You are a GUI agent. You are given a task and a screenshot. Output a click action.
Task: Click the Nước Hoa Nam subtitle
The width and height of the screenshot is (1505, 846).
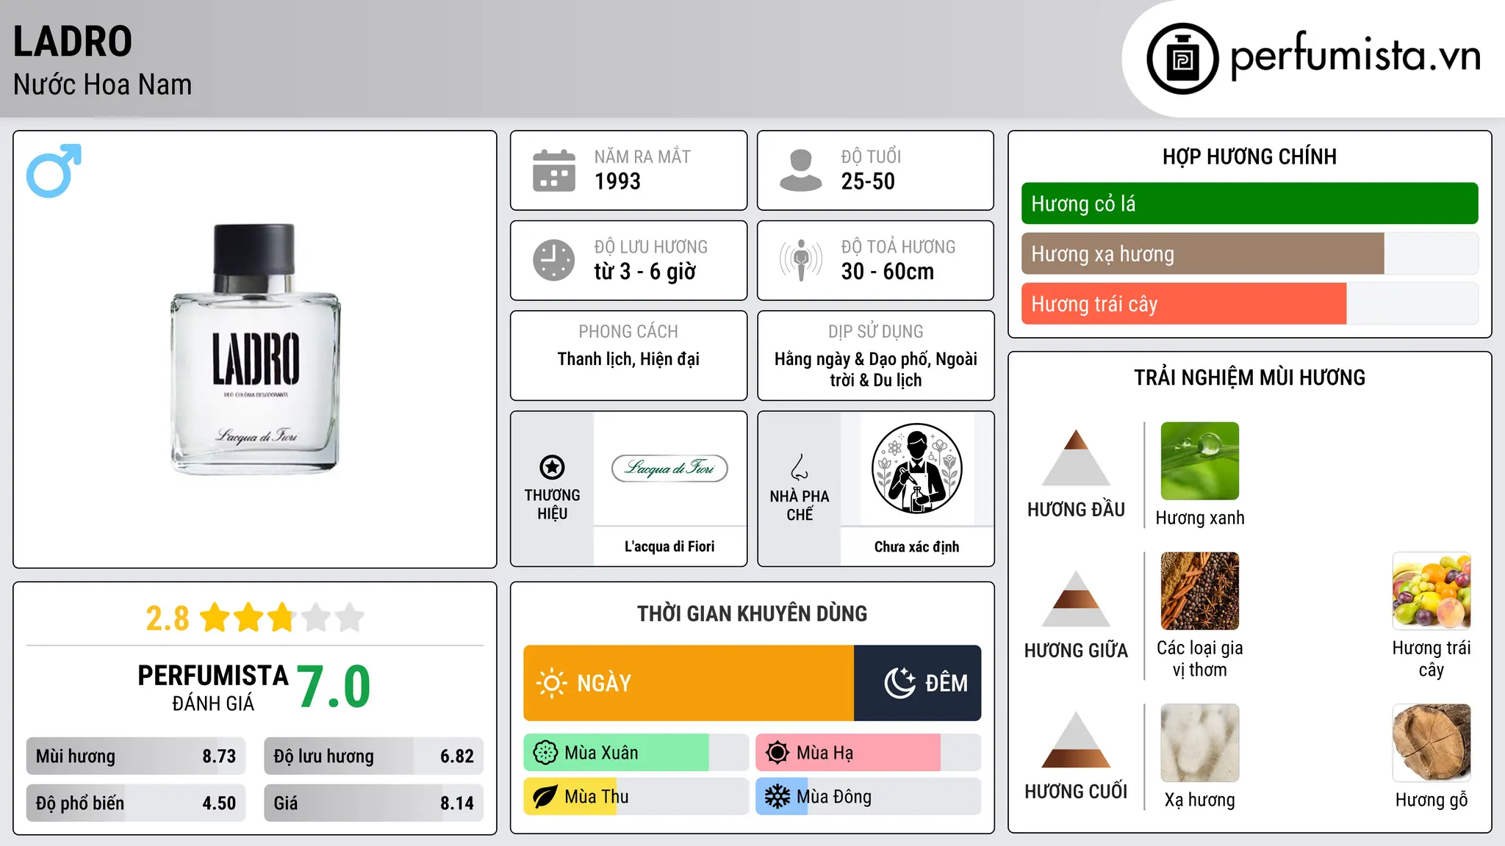pos(102,84)
